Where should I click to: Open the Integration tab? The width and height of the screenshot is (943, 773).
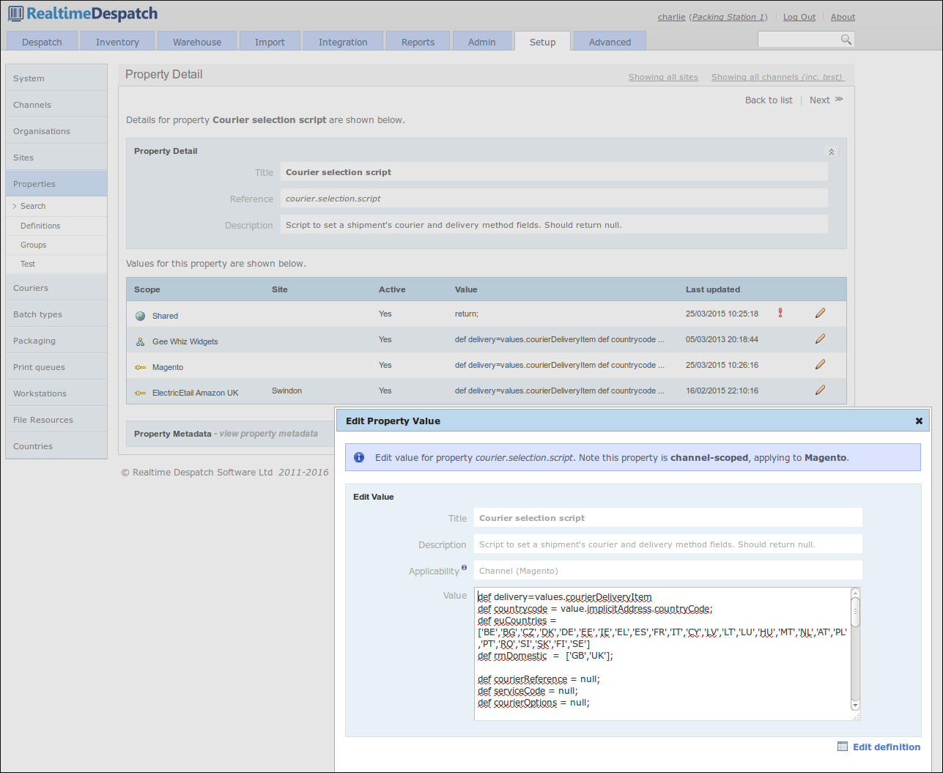click(x=343, y=41)
